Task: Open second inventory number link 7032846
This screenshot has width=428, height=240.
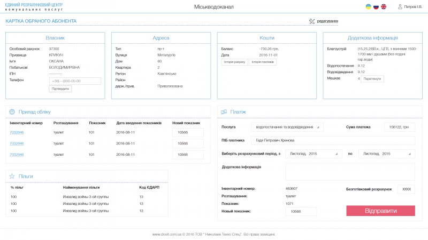Action: tap(17, 143)
